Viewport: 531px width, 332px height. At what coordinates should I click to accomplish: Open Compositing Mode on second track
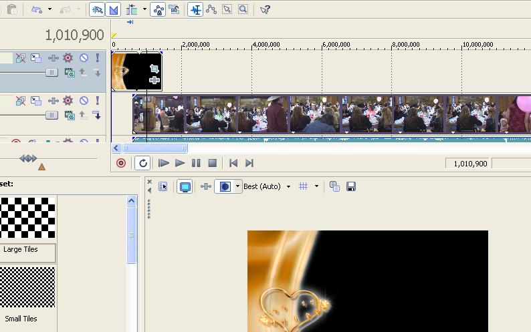70,116
